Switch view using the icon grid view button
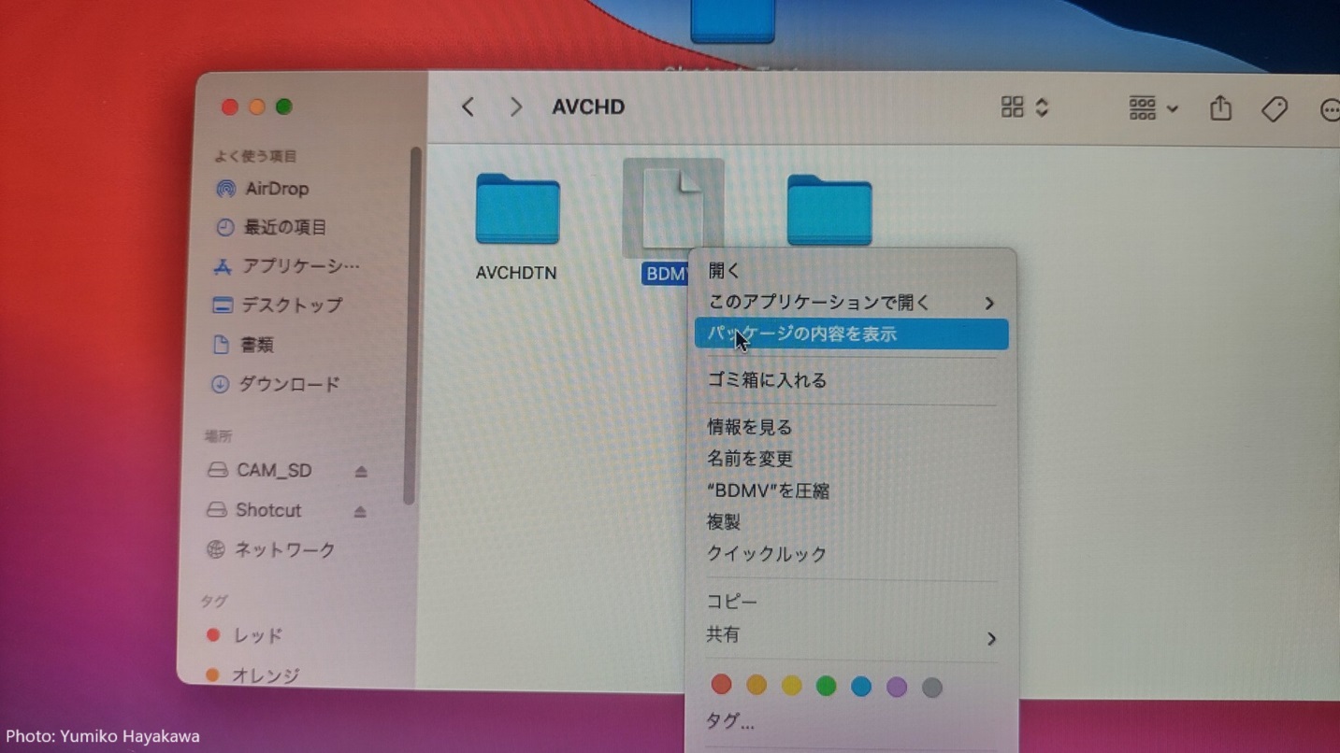 pos(1012,107)
